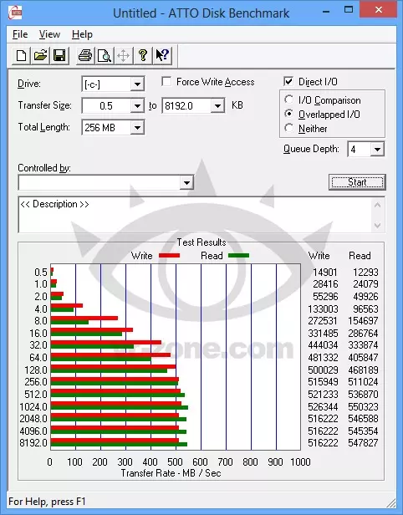This screenshot has height=515, width=403.
Task: Click read value 547827 in the last row
Action: pyautogui.click(x=363, y=443)
